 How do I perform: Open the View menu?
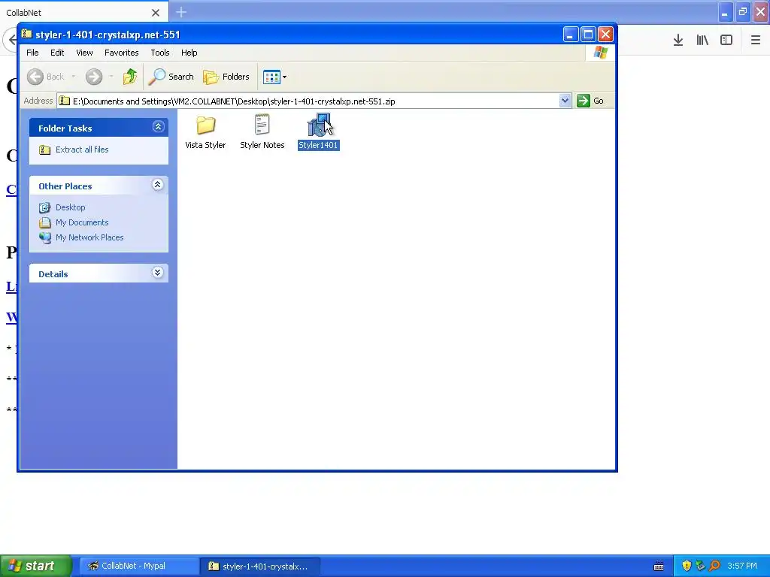click(x=84, y=53)
